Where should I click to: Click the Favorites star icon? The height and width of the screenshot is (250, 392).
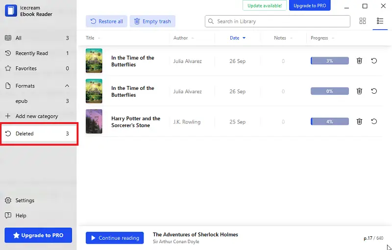pyautogui.click(x=8, y=68)
